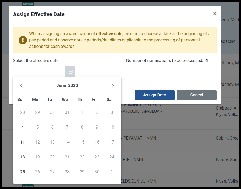The image size is (241, 189).
Task: Focus the effective date input field
Action: [39, 72]
